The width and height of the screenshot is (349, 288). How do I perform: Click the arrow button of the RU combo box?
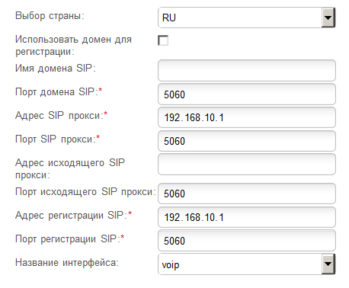tap(328, 18)
